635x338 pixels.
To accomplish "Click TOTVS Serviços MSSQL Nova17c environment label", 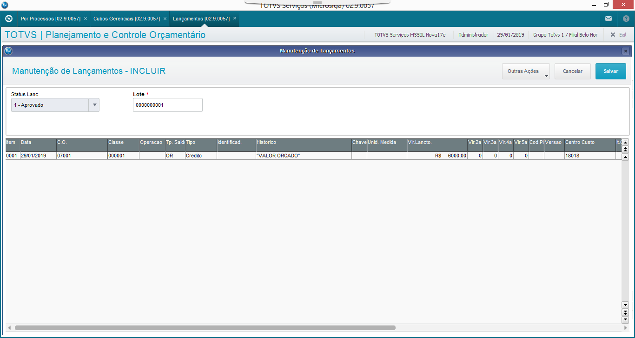I will tap(410, 35).
